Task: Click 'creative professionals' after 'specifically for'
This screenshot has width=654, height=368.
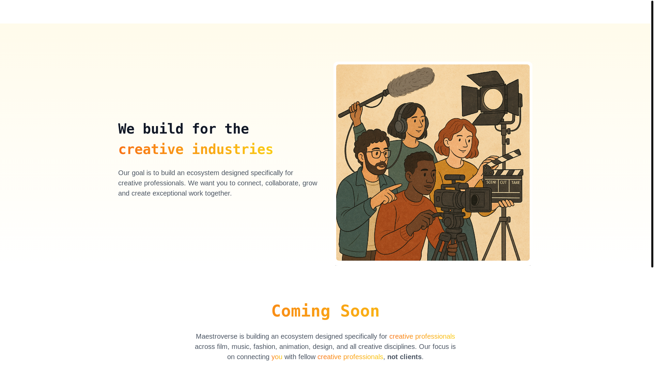Action: point(422,336)
